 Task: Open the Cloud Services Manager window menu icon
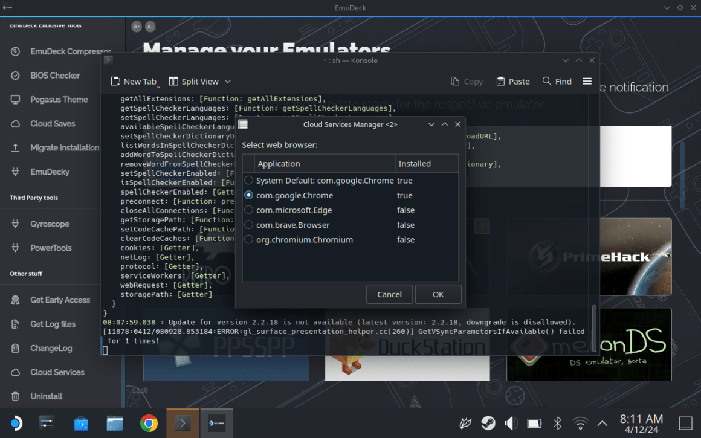pyautogui.click(x=243, y=124)
